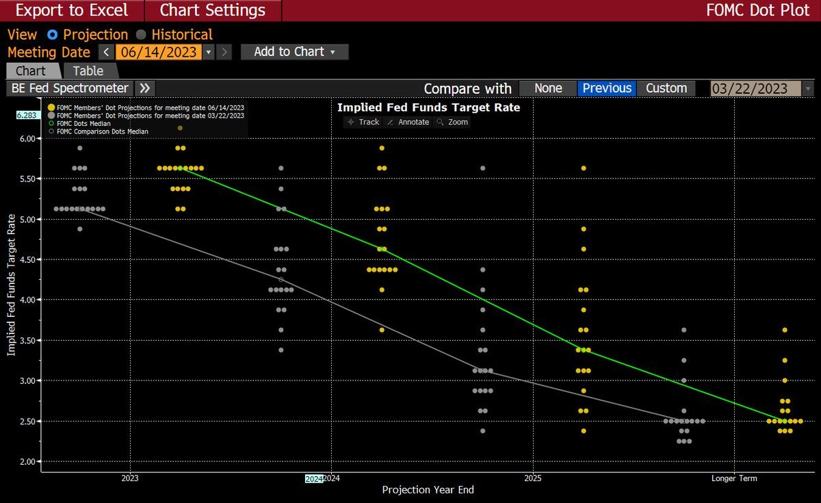Expand BE Fed Spectrometer double-chevron

tap(145, 88)
